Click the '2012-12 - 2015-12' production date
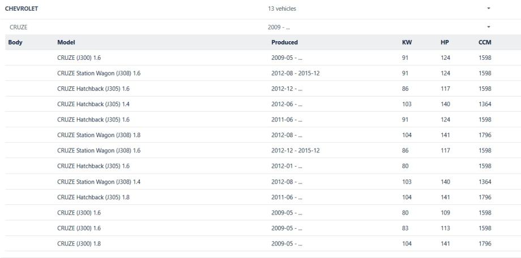The image size is (521, 258). (296, 150)
